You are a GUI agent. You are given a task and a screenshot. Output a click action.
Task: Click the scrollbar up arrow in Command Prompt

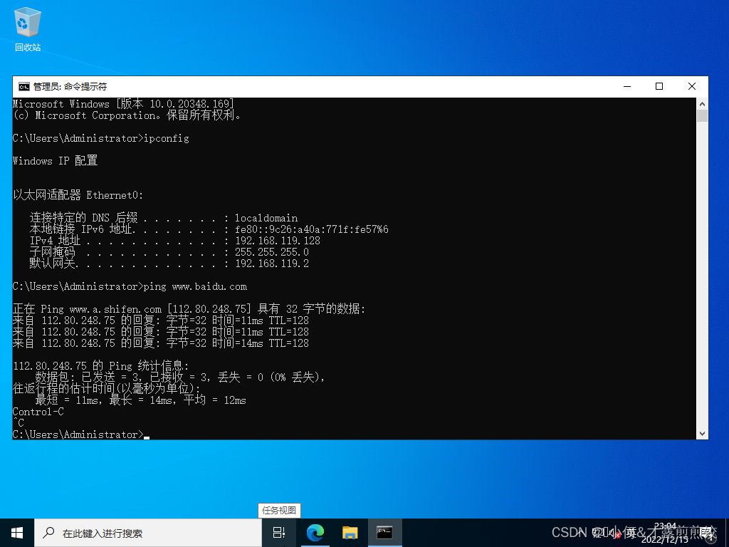point(702,104)
